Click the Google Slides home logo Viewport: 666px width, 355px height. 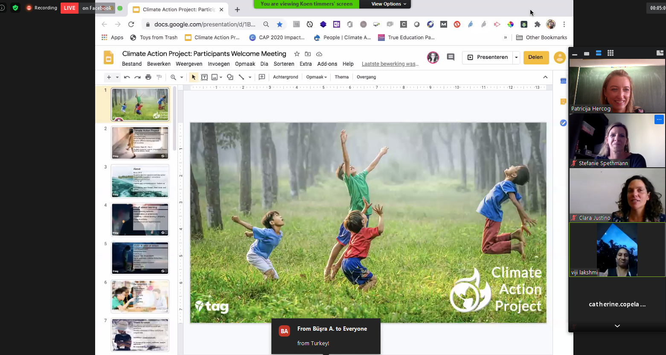(109, 58)
